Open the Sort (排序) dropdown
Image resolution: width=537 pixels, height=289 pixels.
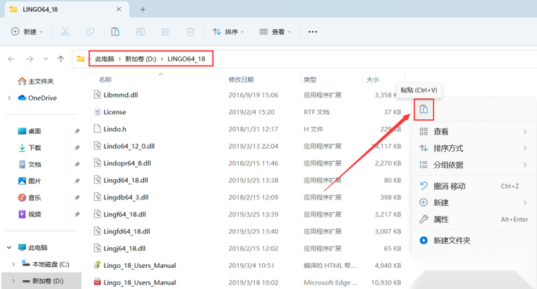pos(228,32)
